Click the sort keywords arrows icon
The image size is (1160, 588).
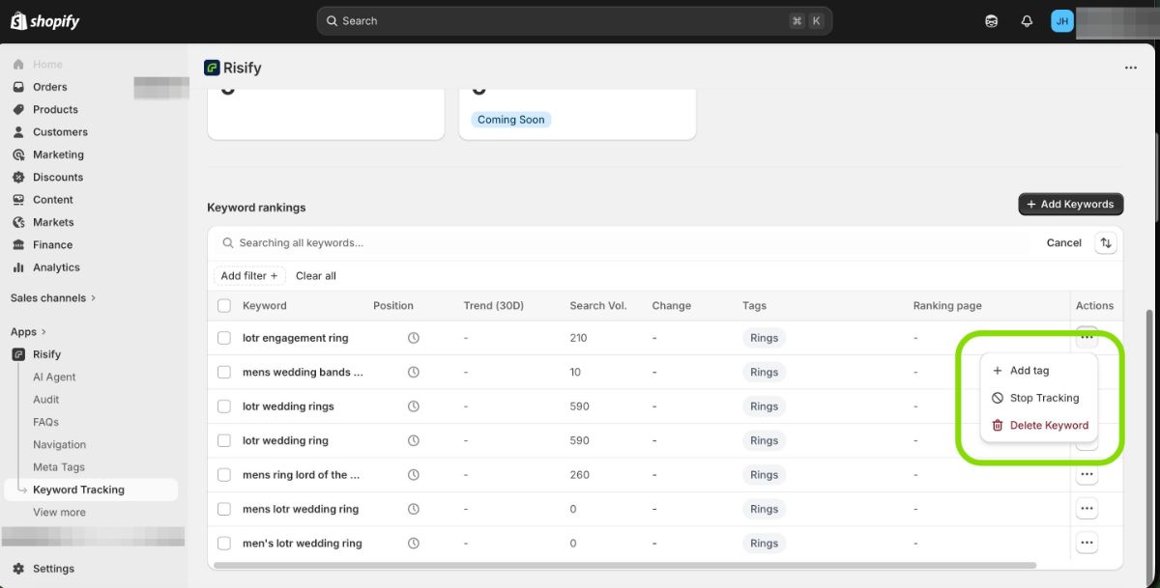point(1106,243)
